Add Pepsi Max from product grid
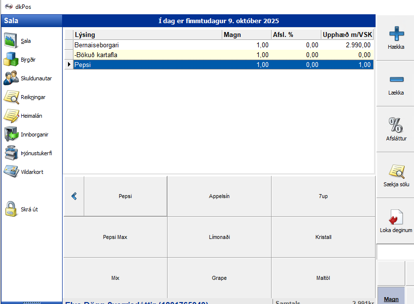The image size is (414, 304). click(115, 237)
